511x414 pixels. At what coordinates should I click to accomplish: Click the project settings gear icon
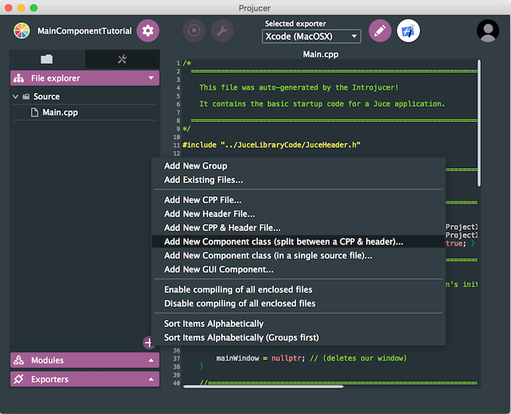click(148, 31)
